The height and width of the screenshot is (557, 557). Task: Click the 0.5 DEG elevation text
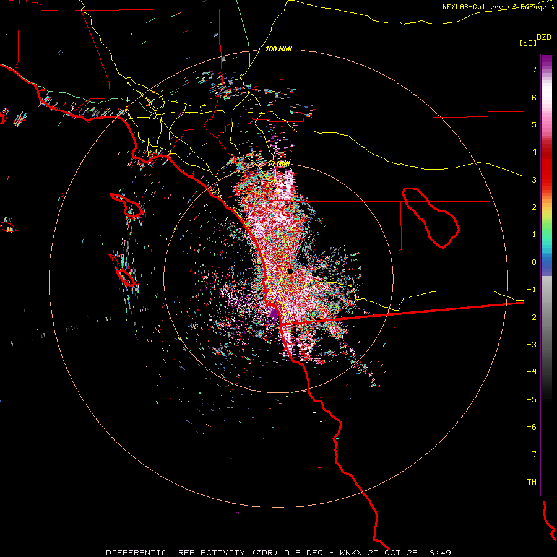point(304,553)
